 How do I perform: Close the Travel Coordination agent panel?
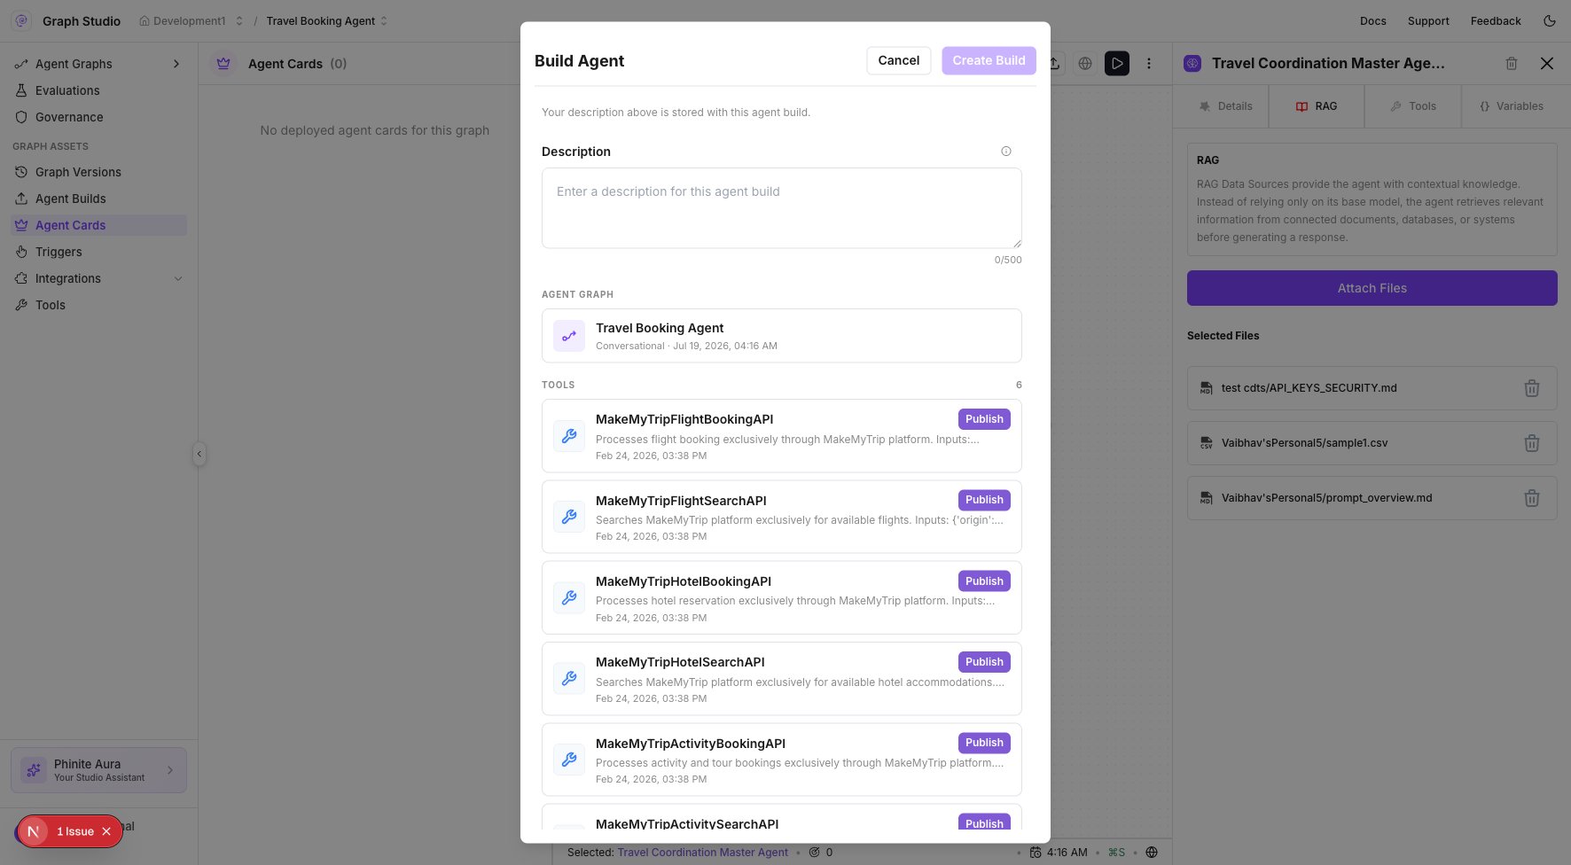1547,63
